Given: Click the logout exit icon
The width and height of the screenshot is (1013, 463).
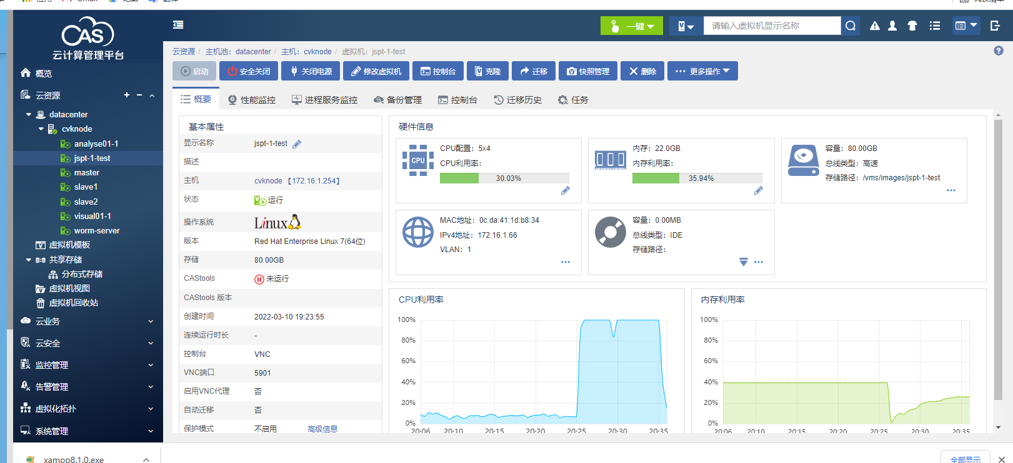Looking at the screenshot, I should (x=996, y=26).
